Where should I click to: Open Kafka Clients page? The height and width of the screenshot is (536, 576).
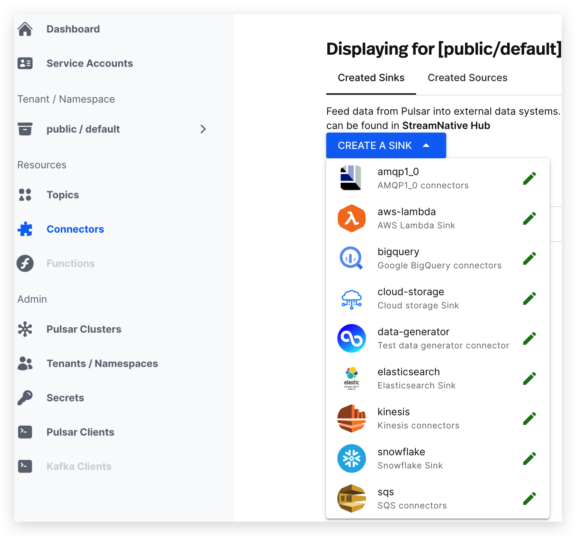79,466
